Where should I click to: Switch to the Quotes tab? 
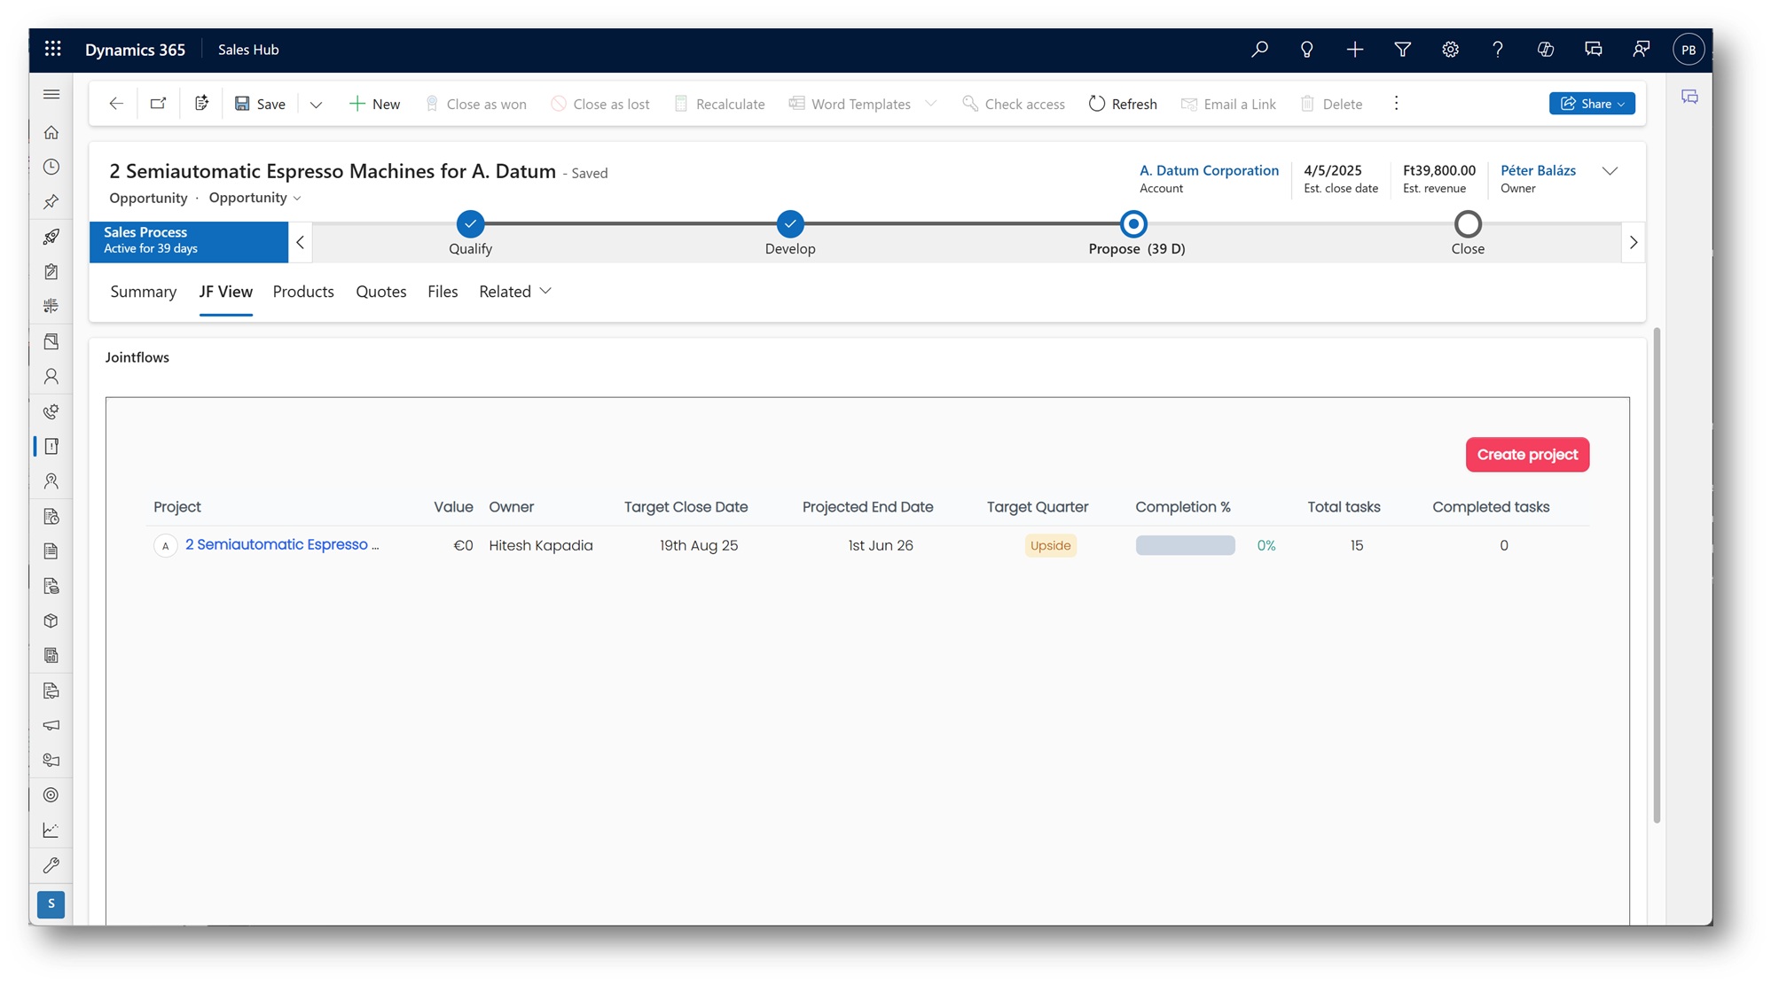(x=380, y=292)
